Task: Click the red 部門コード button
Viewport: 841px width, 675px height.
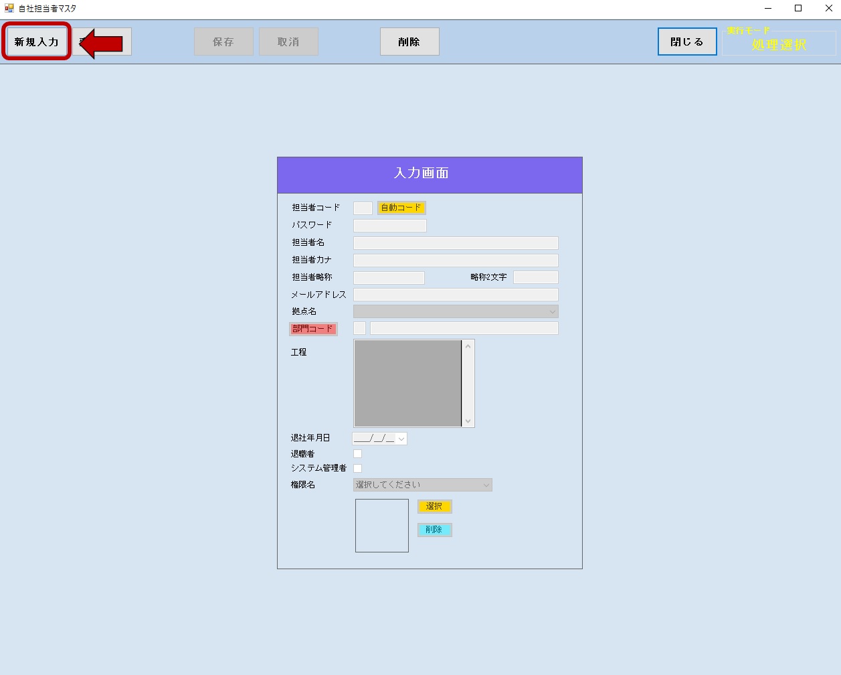Action: pos(313,329)
